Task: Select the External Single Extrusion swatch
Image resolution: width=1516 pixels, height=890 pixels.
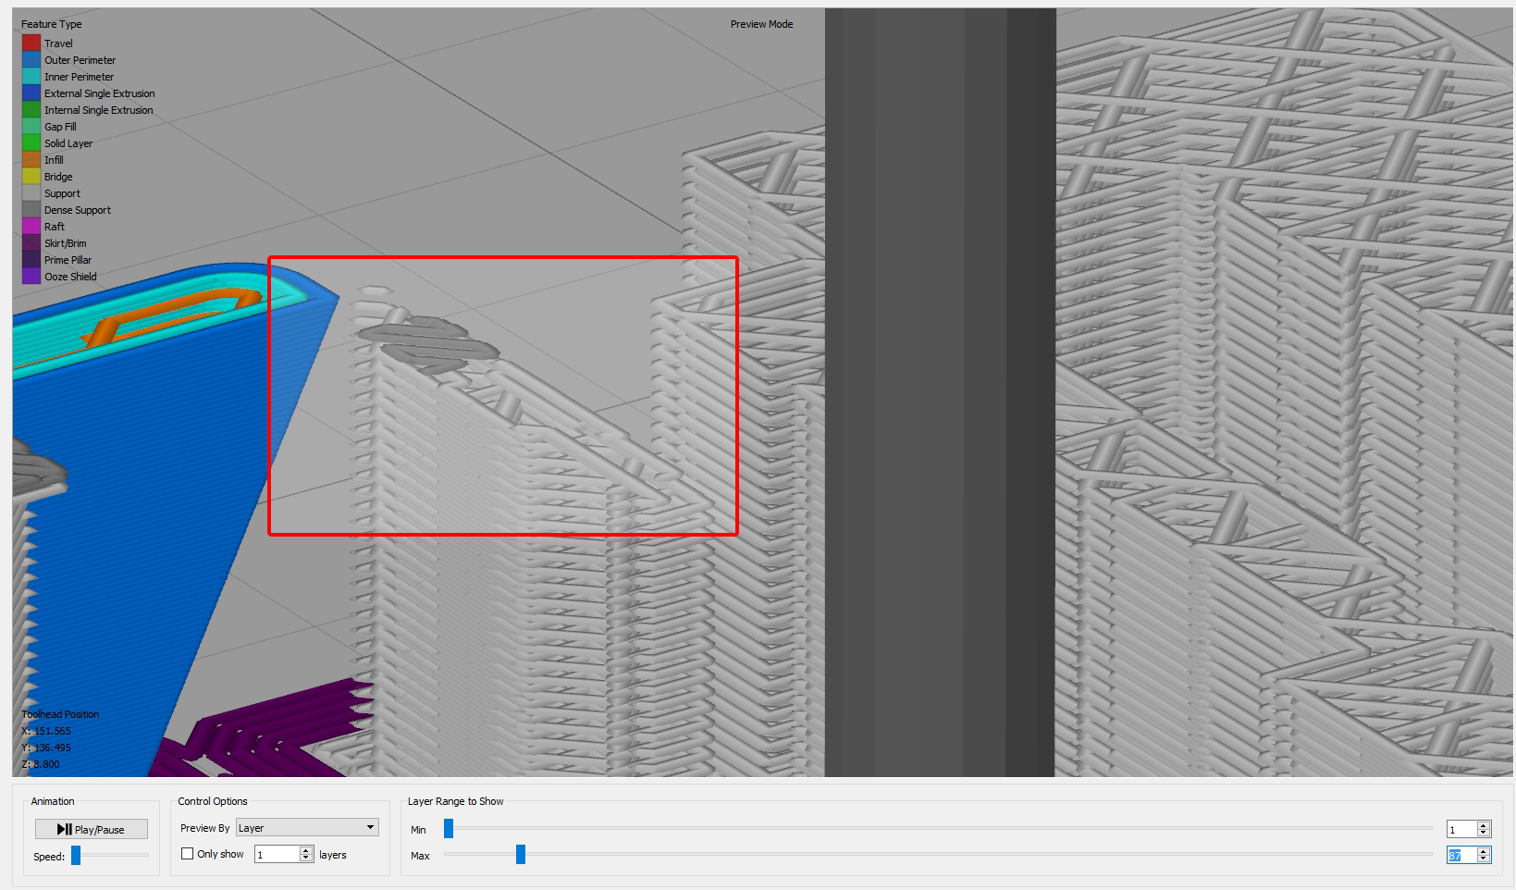Action: [31, 93]
